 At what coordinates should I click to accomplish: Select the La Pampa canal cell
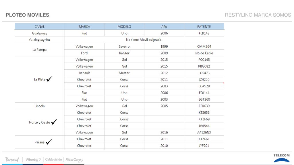39,50
